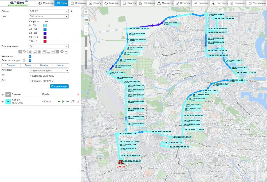
Task: Toggle the map visibility eye button
Action: [x=86, y=12]
